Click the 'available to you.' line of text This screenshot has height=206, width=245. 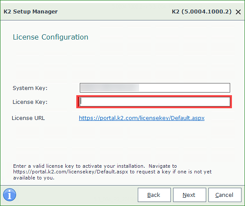(34, 178)
